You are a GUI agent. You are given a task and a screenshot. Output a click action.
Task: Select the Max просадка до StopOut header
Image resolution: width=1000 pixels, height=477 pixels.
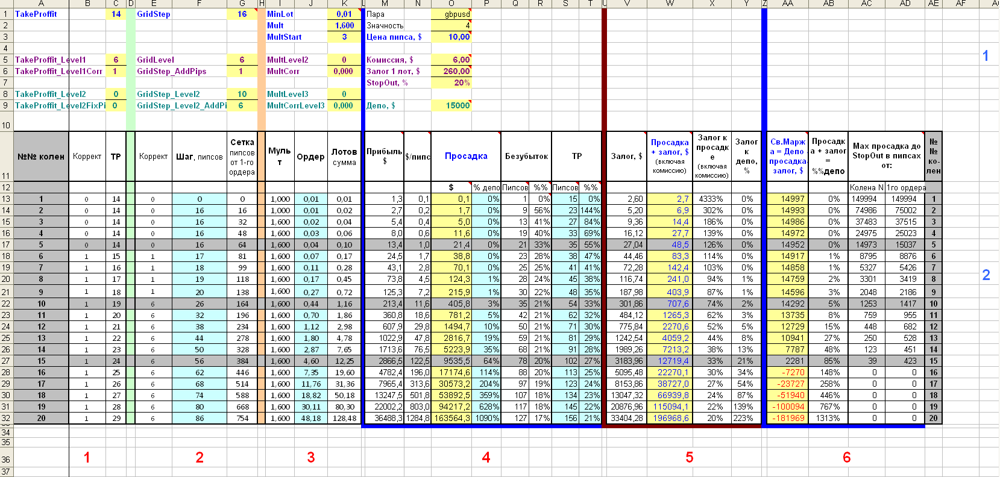pyautogui.click(x=886, y=156)
